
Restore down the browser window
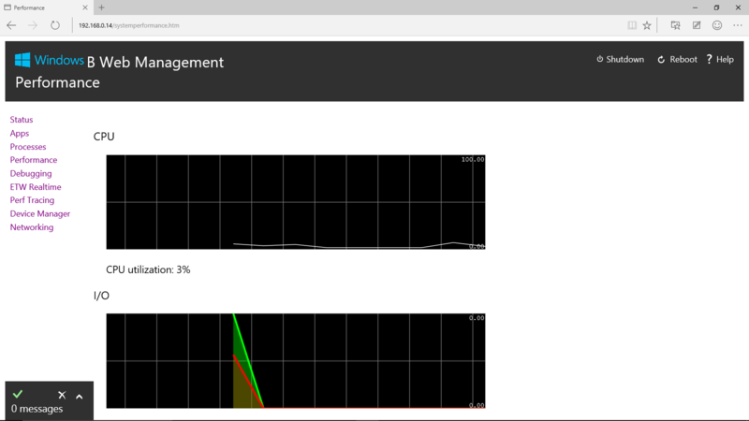click(716, 7)
